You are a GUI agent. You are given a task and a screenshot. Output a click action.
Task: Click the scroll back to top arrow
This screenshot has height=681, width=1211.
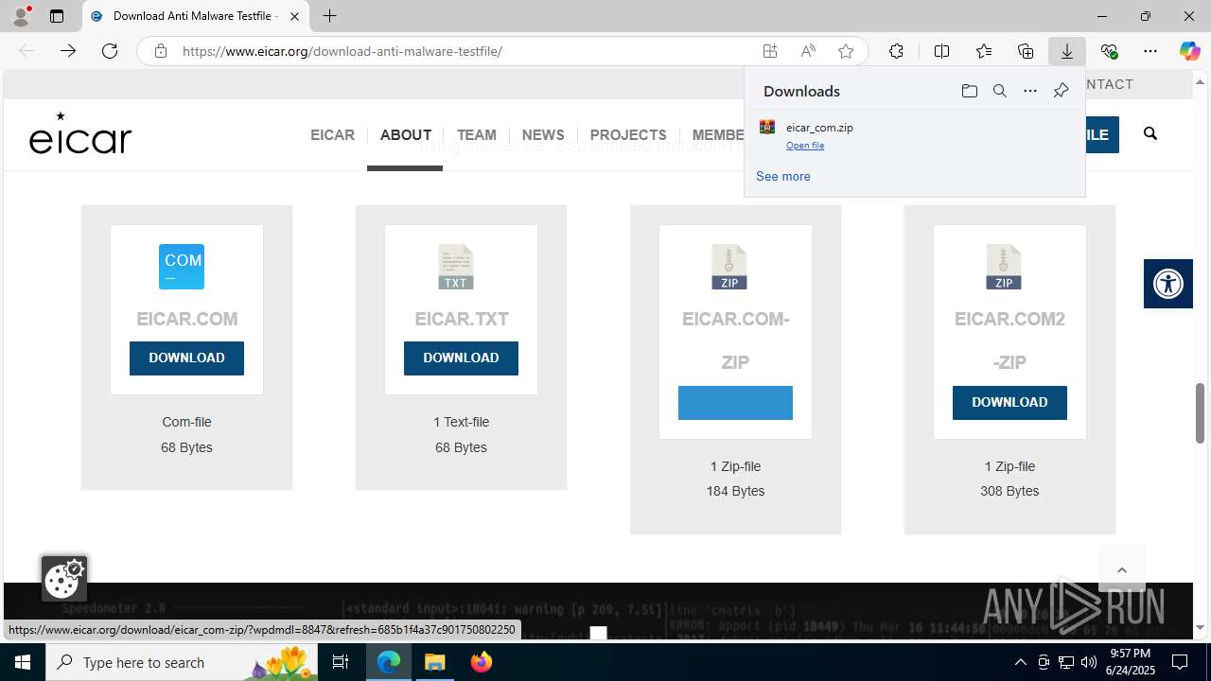[x=1122, y=569]
